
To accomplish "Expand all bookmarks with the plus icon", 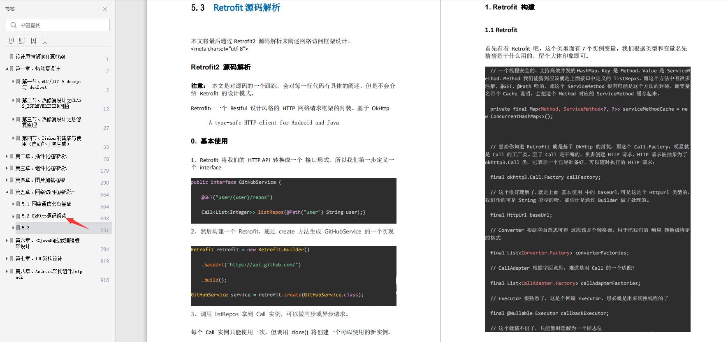I will pyautogui.click(x=11, y=41).
